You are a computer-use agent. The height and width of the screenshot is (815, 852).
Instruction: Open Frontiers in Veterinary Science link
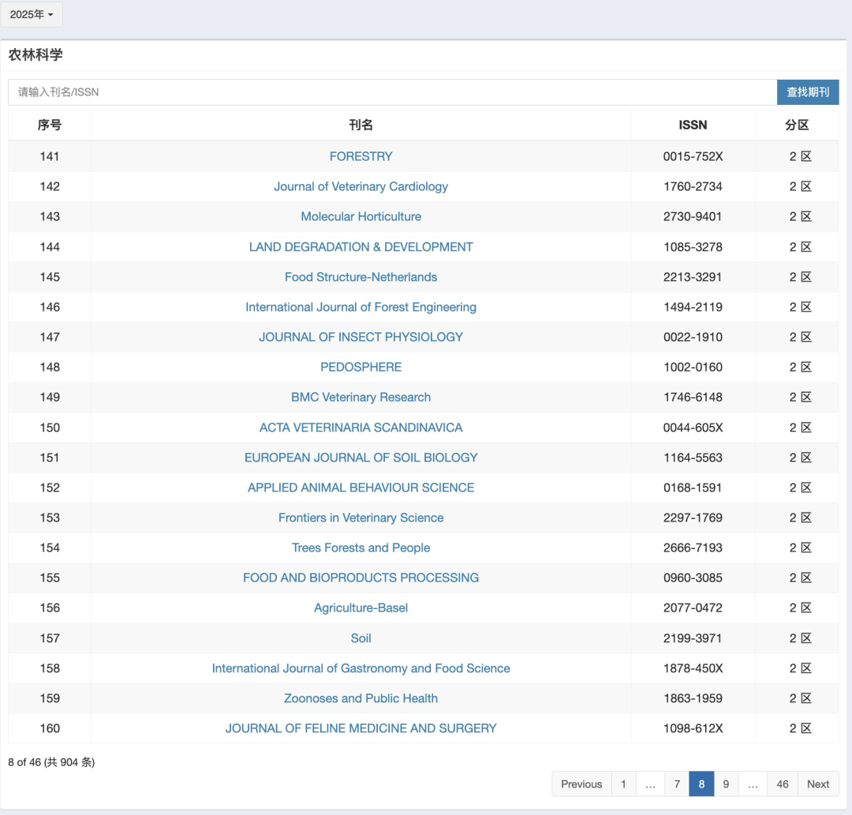[x=361, y=518]
